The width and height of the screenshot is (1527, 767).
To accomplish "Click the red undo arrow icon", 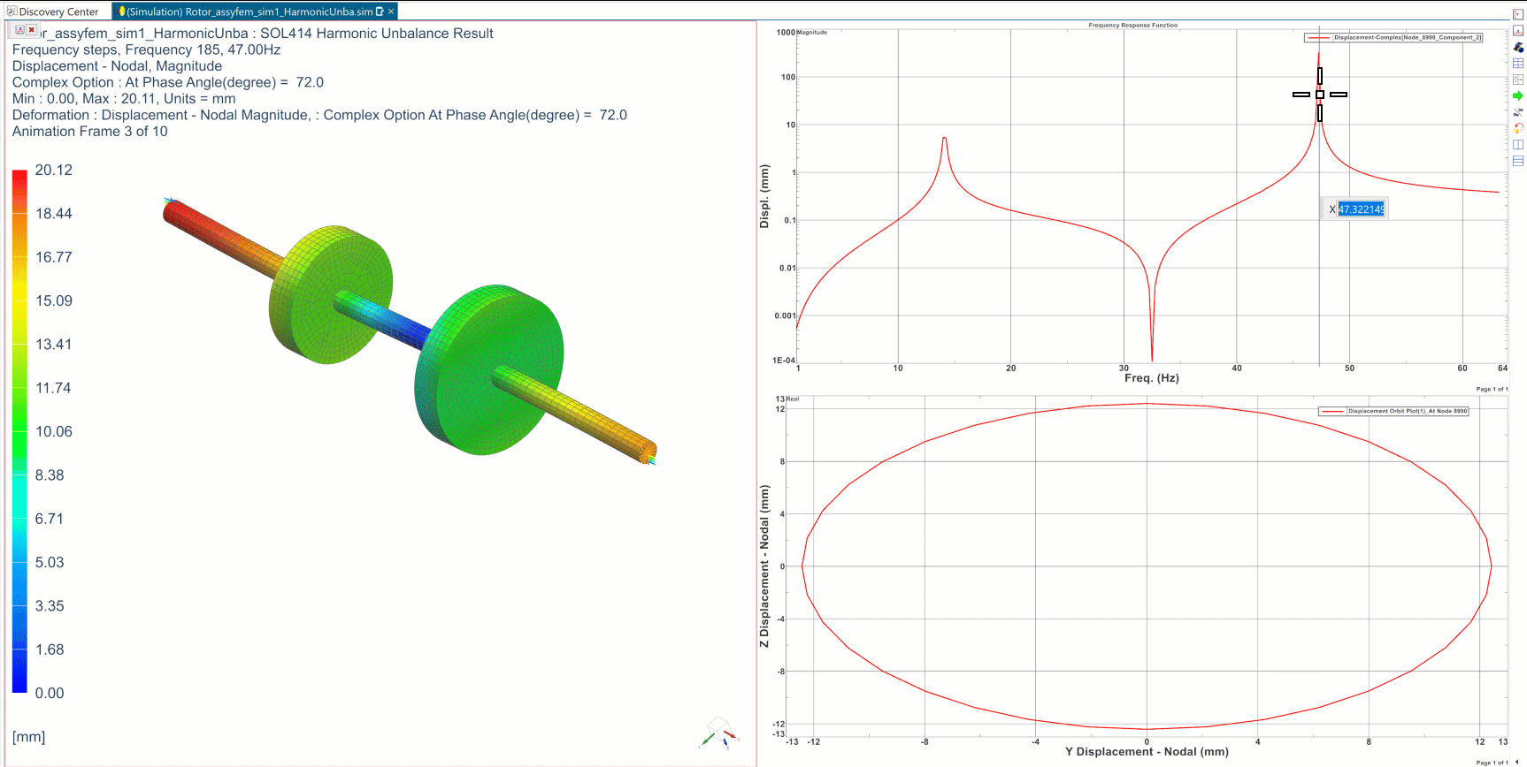I will point(1518,128).
